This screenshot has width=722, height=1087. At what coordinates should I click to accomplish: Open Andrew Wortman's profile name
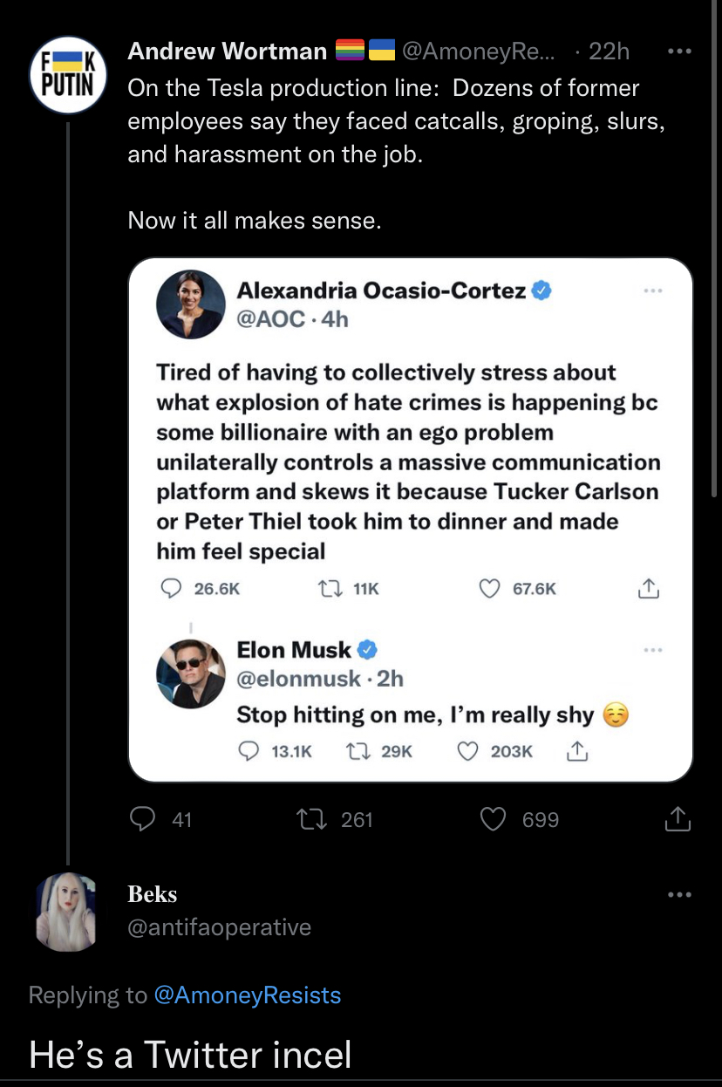[x=227, y=51]
